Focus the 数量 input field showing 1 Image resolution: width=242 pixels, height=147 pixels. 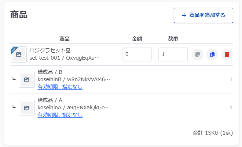pyautogui.click(x=173, y=54)
